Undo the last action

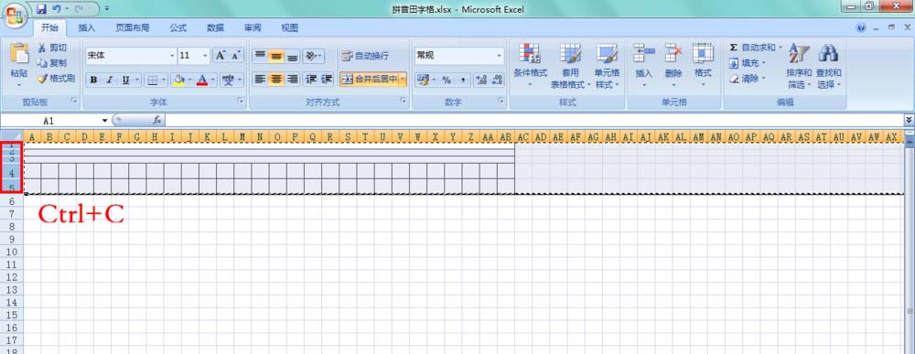[57, 9]
